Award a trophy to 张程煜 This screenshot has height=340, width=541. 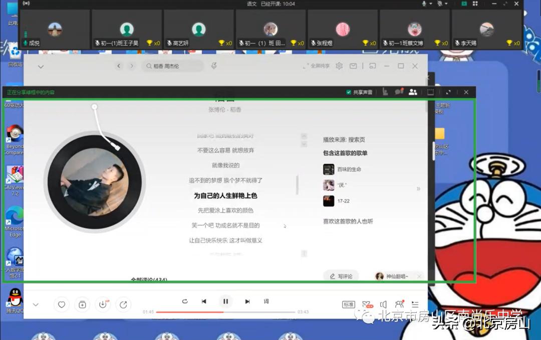(365, 43)
